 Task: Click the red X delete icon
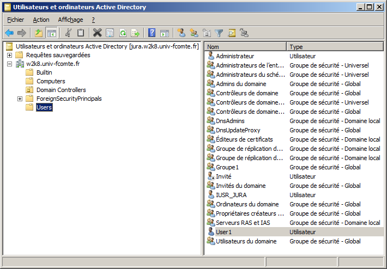(97, 33)
